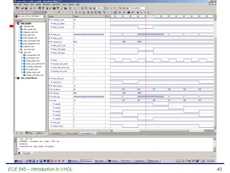The width and height of the screenshot is (230, 173).
Task: Open the Waveform menu
Action: pos(57,4)
